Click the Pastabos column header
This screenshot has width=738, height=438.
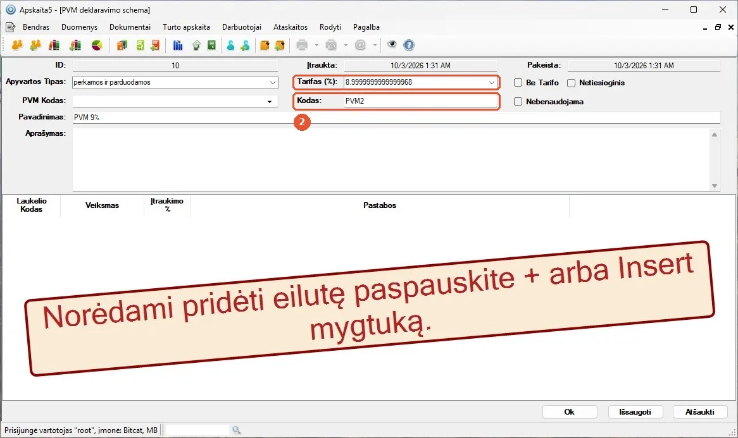click(x=380, y=205)
